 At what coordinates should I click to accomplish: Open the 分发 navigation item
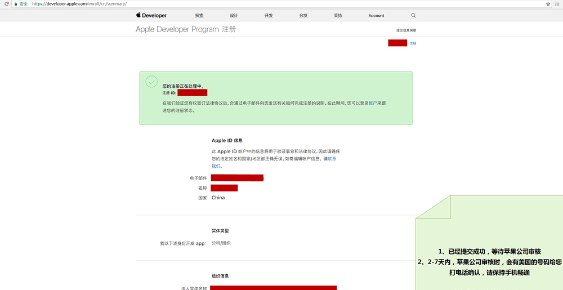point(303,16)
